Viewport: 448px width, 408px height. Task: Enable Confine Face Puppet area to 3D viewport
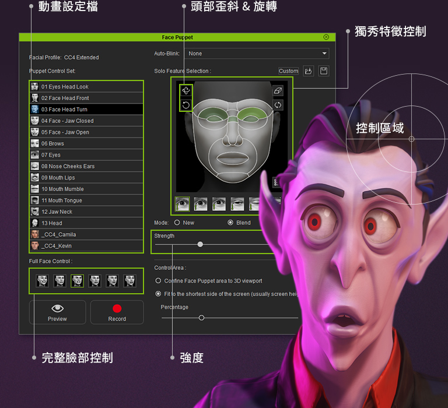click(x=158, y=281)
